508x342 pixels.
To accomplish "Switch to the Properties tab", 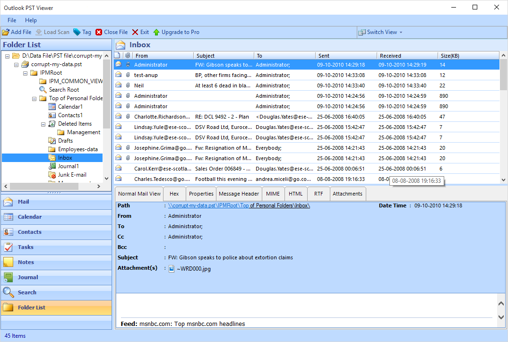I will (x=201, y=194).
